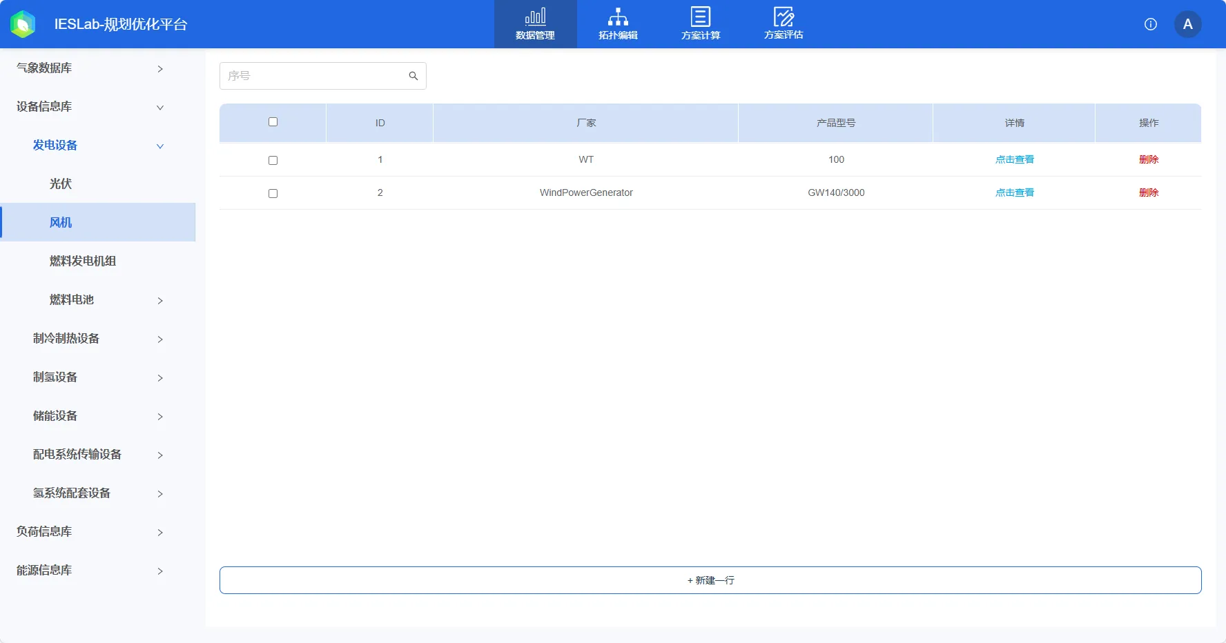Click the 厂家 column header
The height and width of the screenshot is (643, 1226).
click(x=586, y=123)
